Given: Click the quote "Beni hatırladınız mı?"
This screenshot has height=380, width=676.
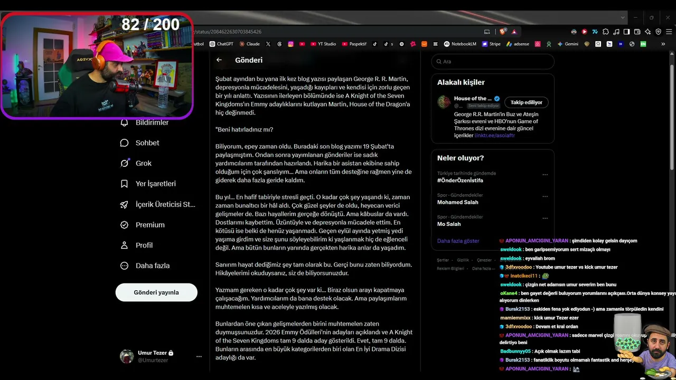Looking at the screenshot, I should (244, 130).
